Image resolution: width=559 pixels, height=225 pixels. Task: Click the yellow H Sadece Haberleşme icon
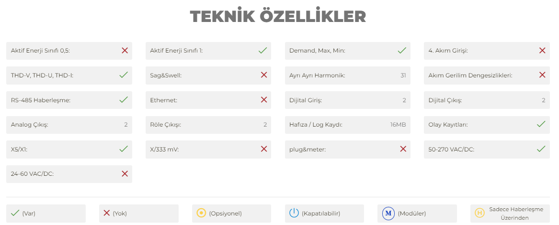point(480,213)
